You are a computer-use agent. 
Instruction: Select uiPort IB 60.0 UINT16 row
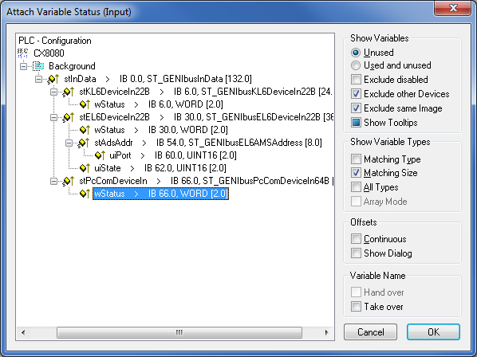[173, 155]
